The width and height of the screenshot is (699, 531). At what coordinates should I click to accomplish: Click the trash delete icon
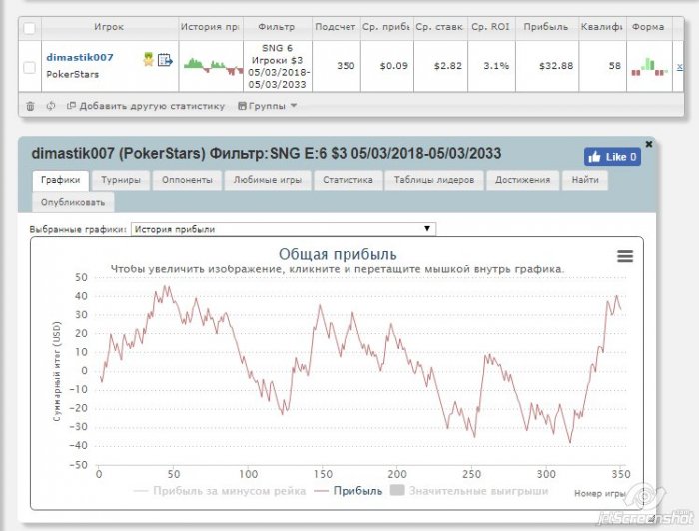pos(30,106)
